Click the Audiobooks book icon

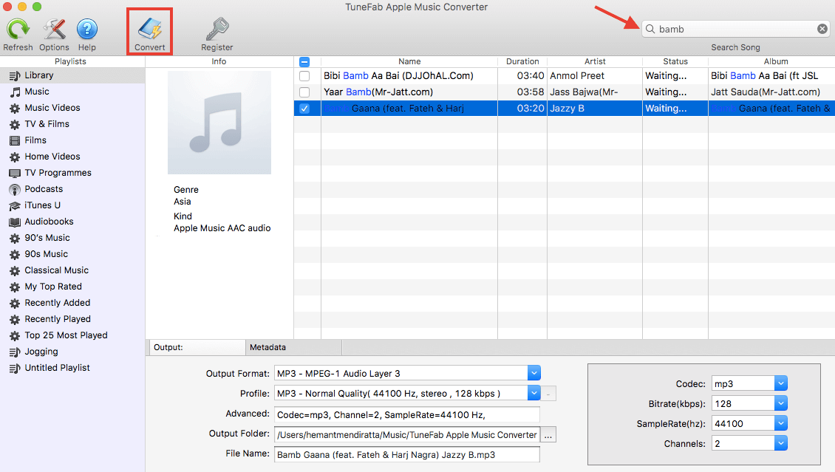pos(15,222)
